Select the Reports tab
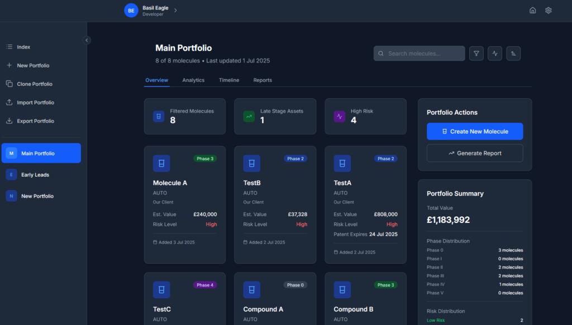The height and width of the screenshot is (325, 572). (263, 80)
